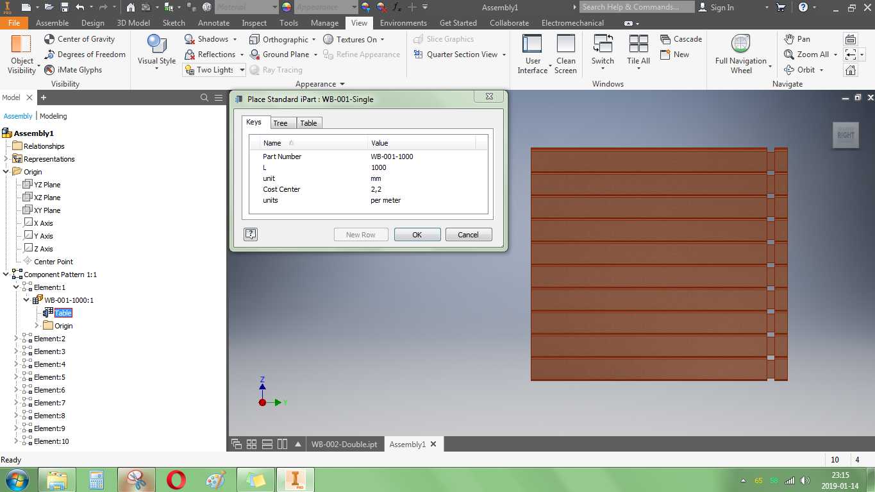
Task: Toggle iMate Glyphs visibility
Action: 73,70
